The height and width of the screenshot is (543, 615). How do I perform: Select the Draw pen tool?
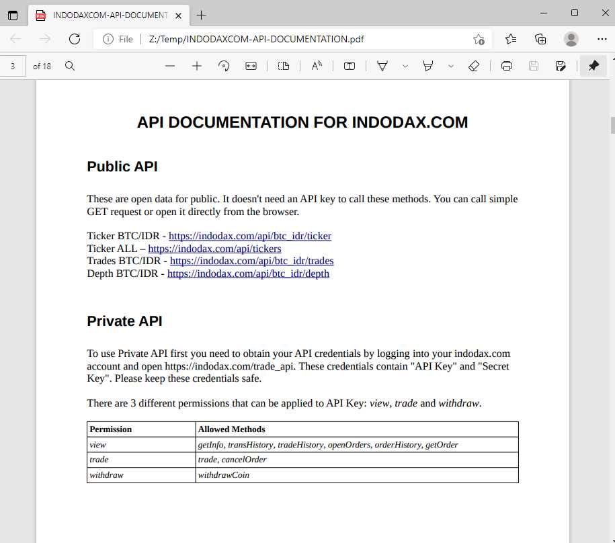(x=382, y=66)
